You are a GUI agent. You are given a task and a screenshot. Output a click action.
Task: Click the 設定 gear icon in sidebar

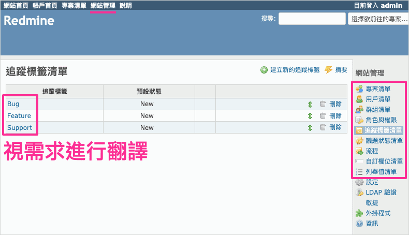tap(359, 182)
